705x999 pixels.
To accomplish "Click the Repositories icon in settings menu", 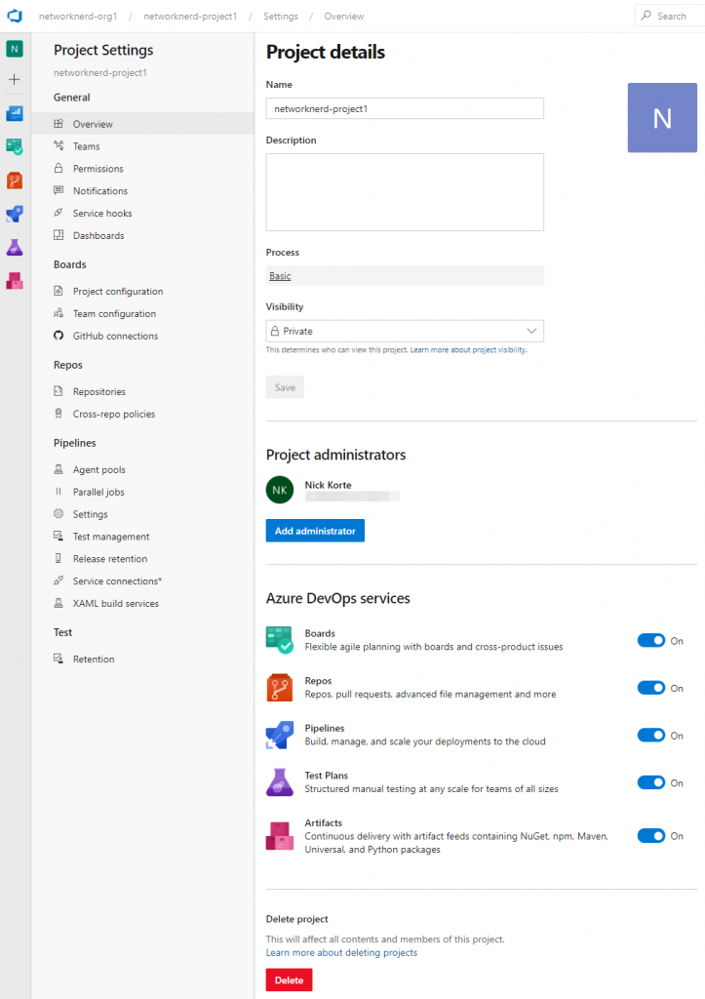I will pyautogui.click(x=59, y=391).
